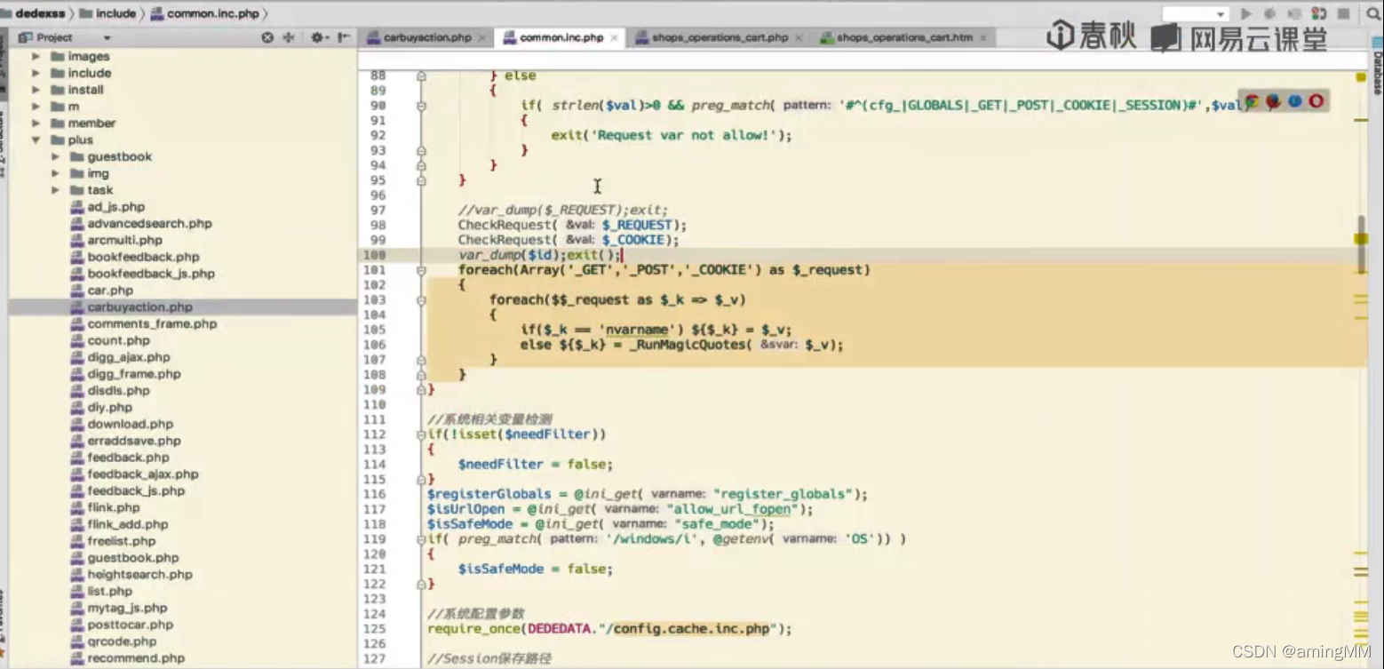Click the yellow warning indicator atop the scrollbar
The width and height of the screenshot is (1384, 669).
[1361, 78]
